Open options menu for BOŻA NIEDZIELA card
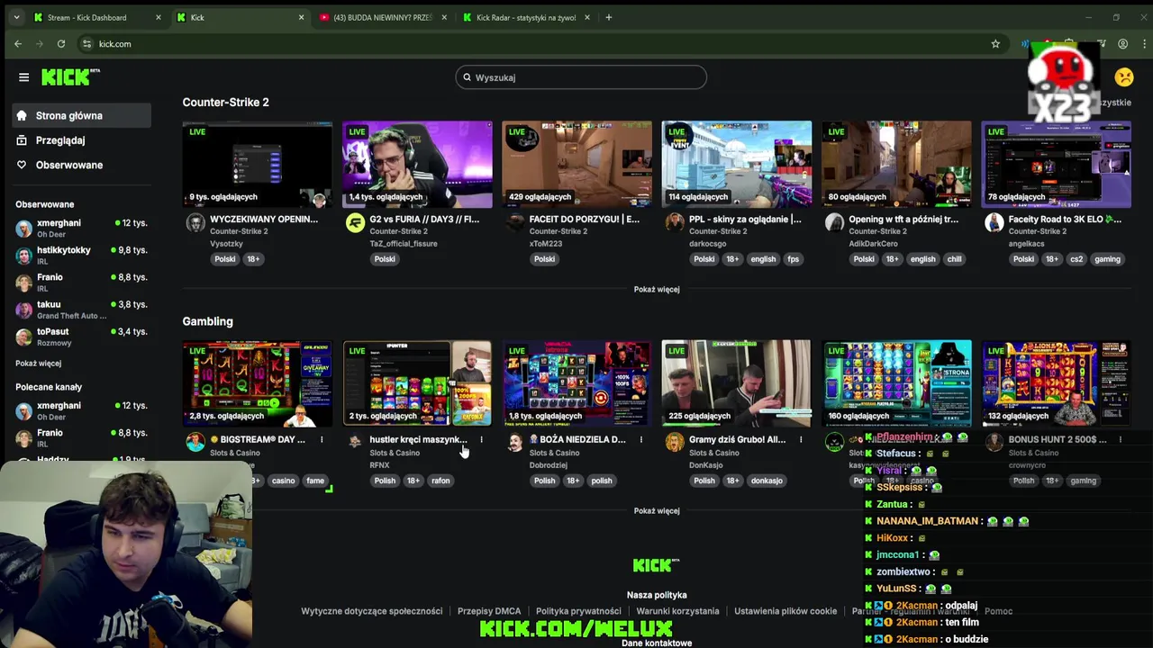 click(641, 439)
